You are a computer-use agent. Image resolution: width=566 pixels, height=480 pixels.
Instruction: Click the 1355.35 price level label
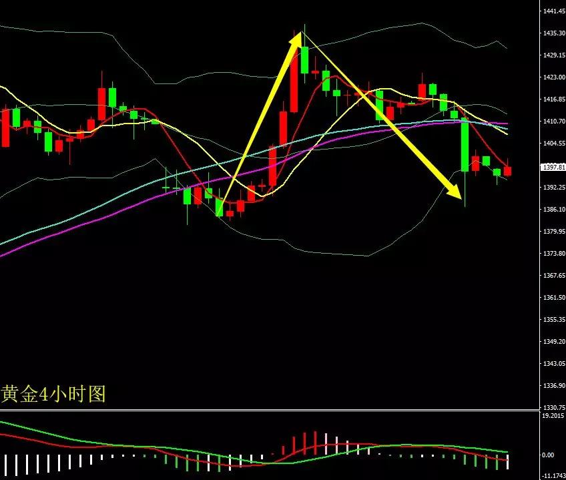(554, 320)
